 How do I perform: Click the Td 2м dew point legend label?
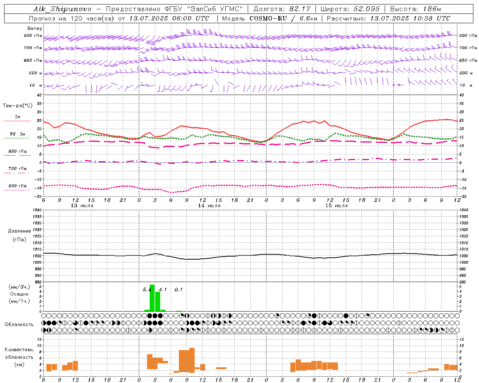coord(17,134)
